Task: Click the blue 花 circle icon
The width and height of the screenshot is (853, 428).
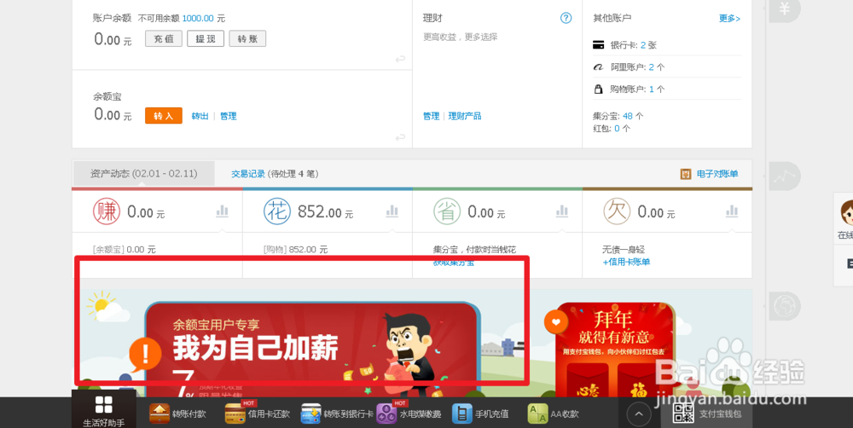Action: pyautogui.click(x=277, y=211)
